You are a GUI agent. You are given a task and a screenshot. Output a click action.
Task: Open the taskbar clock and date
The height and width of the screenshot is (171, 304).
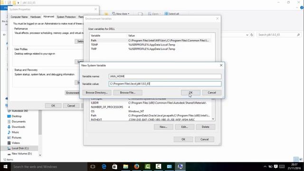click(x=294, y=167)
